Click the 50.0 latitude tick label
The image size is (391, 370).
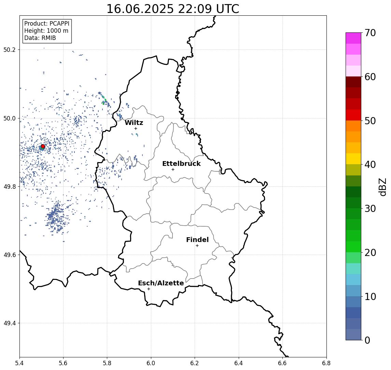coord(9,118)
